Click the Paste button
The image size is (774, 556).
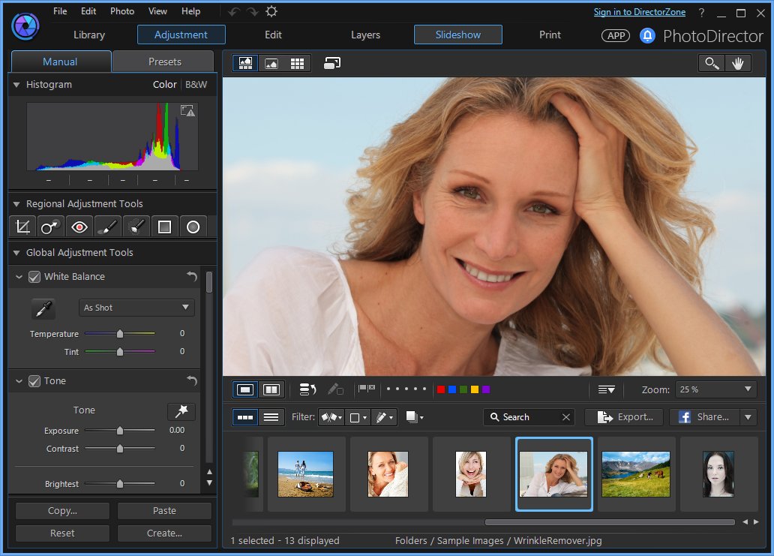[x=164, y=511]
